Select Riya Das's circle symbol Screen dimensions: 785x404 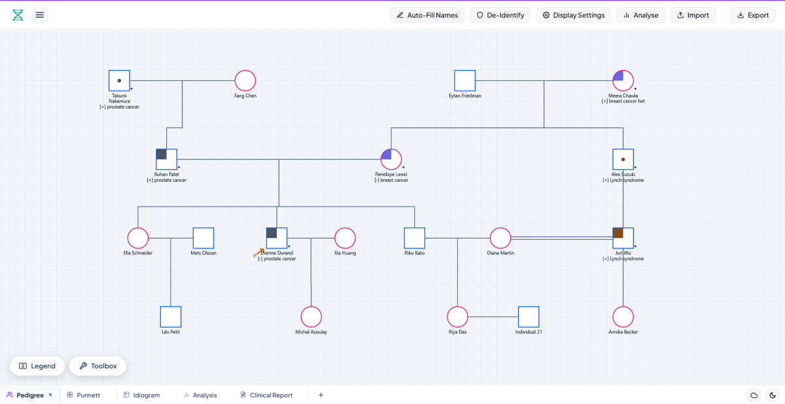(x=458, y=317)
